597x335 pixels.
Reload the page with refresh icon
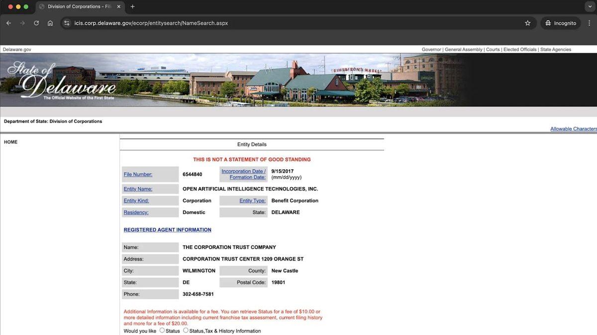click(36, 23)
